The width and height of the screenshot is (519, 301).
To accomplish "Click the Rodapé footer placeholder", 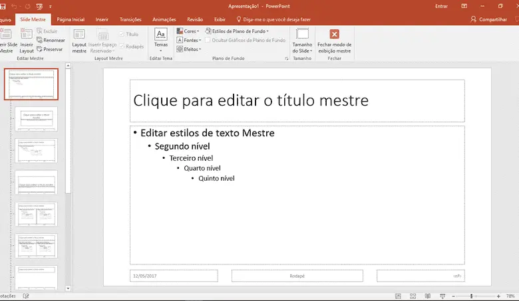I will [x=297, y=276].
